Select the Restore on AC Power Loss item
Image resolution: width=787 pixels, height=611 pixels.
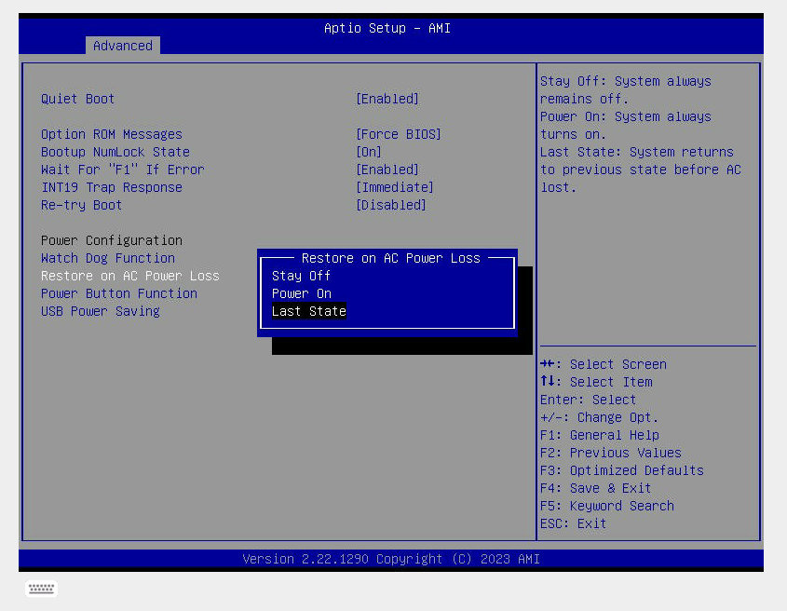[129, 276]
